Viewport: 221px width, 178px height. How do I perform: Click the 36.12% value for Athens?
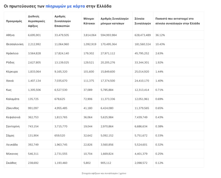tap(160, 35)
